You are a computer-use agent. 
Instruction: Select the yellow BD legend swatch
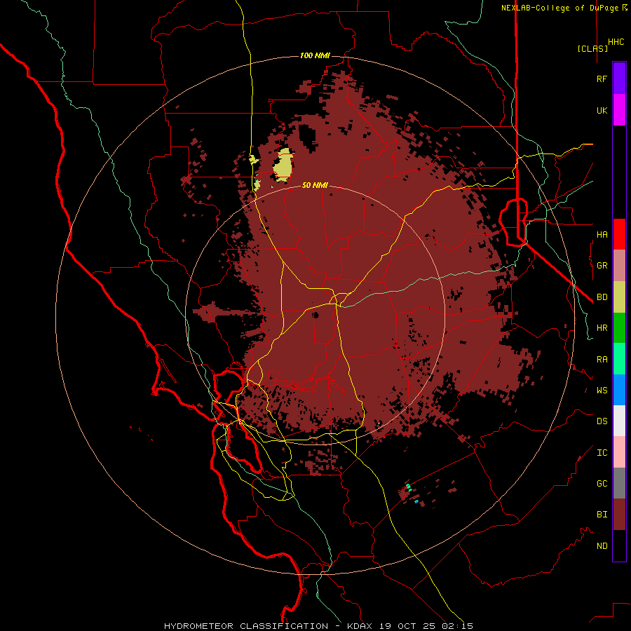click(x=619, y=297)
